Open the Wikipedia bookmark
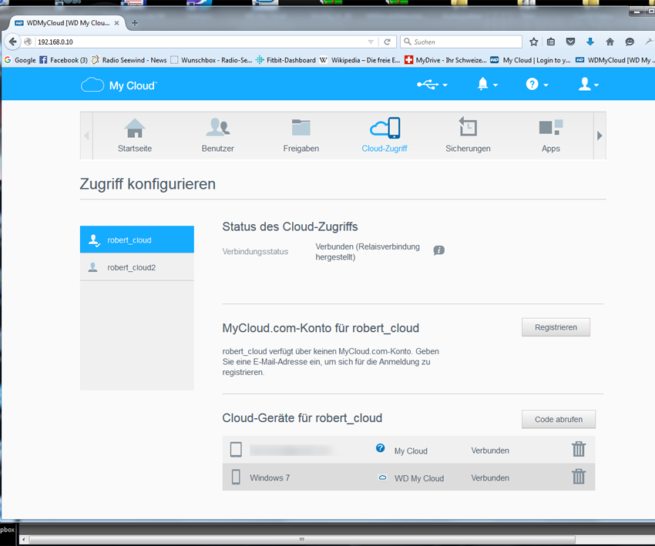This screenshot has width=655, height=546. 360,60
